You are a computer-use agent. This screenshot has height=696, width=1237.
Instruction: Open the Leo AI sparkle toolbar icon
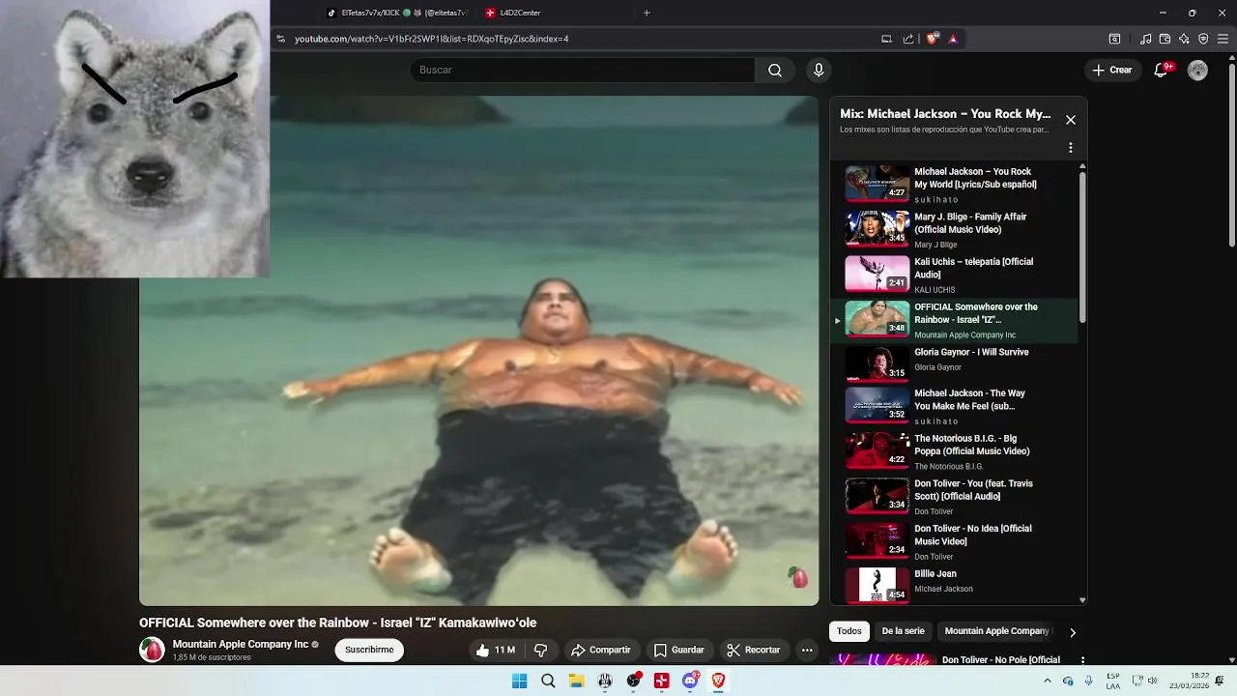pos(1184,39)
